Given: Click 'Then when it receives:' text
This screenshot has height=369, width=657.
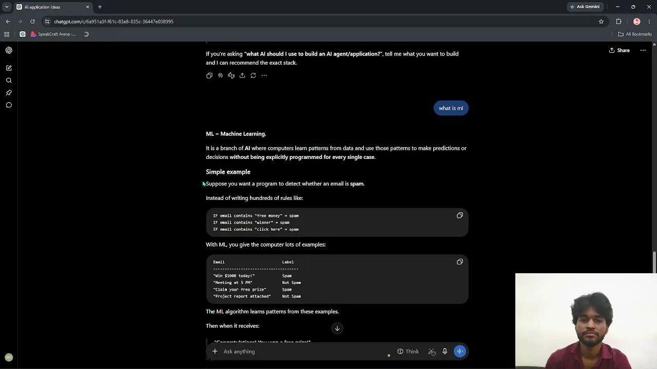Looking at the screenshot, I should tap(233, 326).
